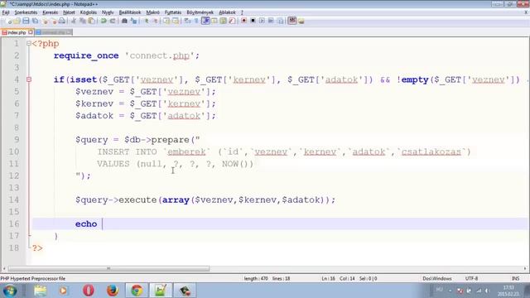Zoom in using the Zoom In toolbar icon
The image size is (530, 298).
pyautogui.click(x=147, y=21)
